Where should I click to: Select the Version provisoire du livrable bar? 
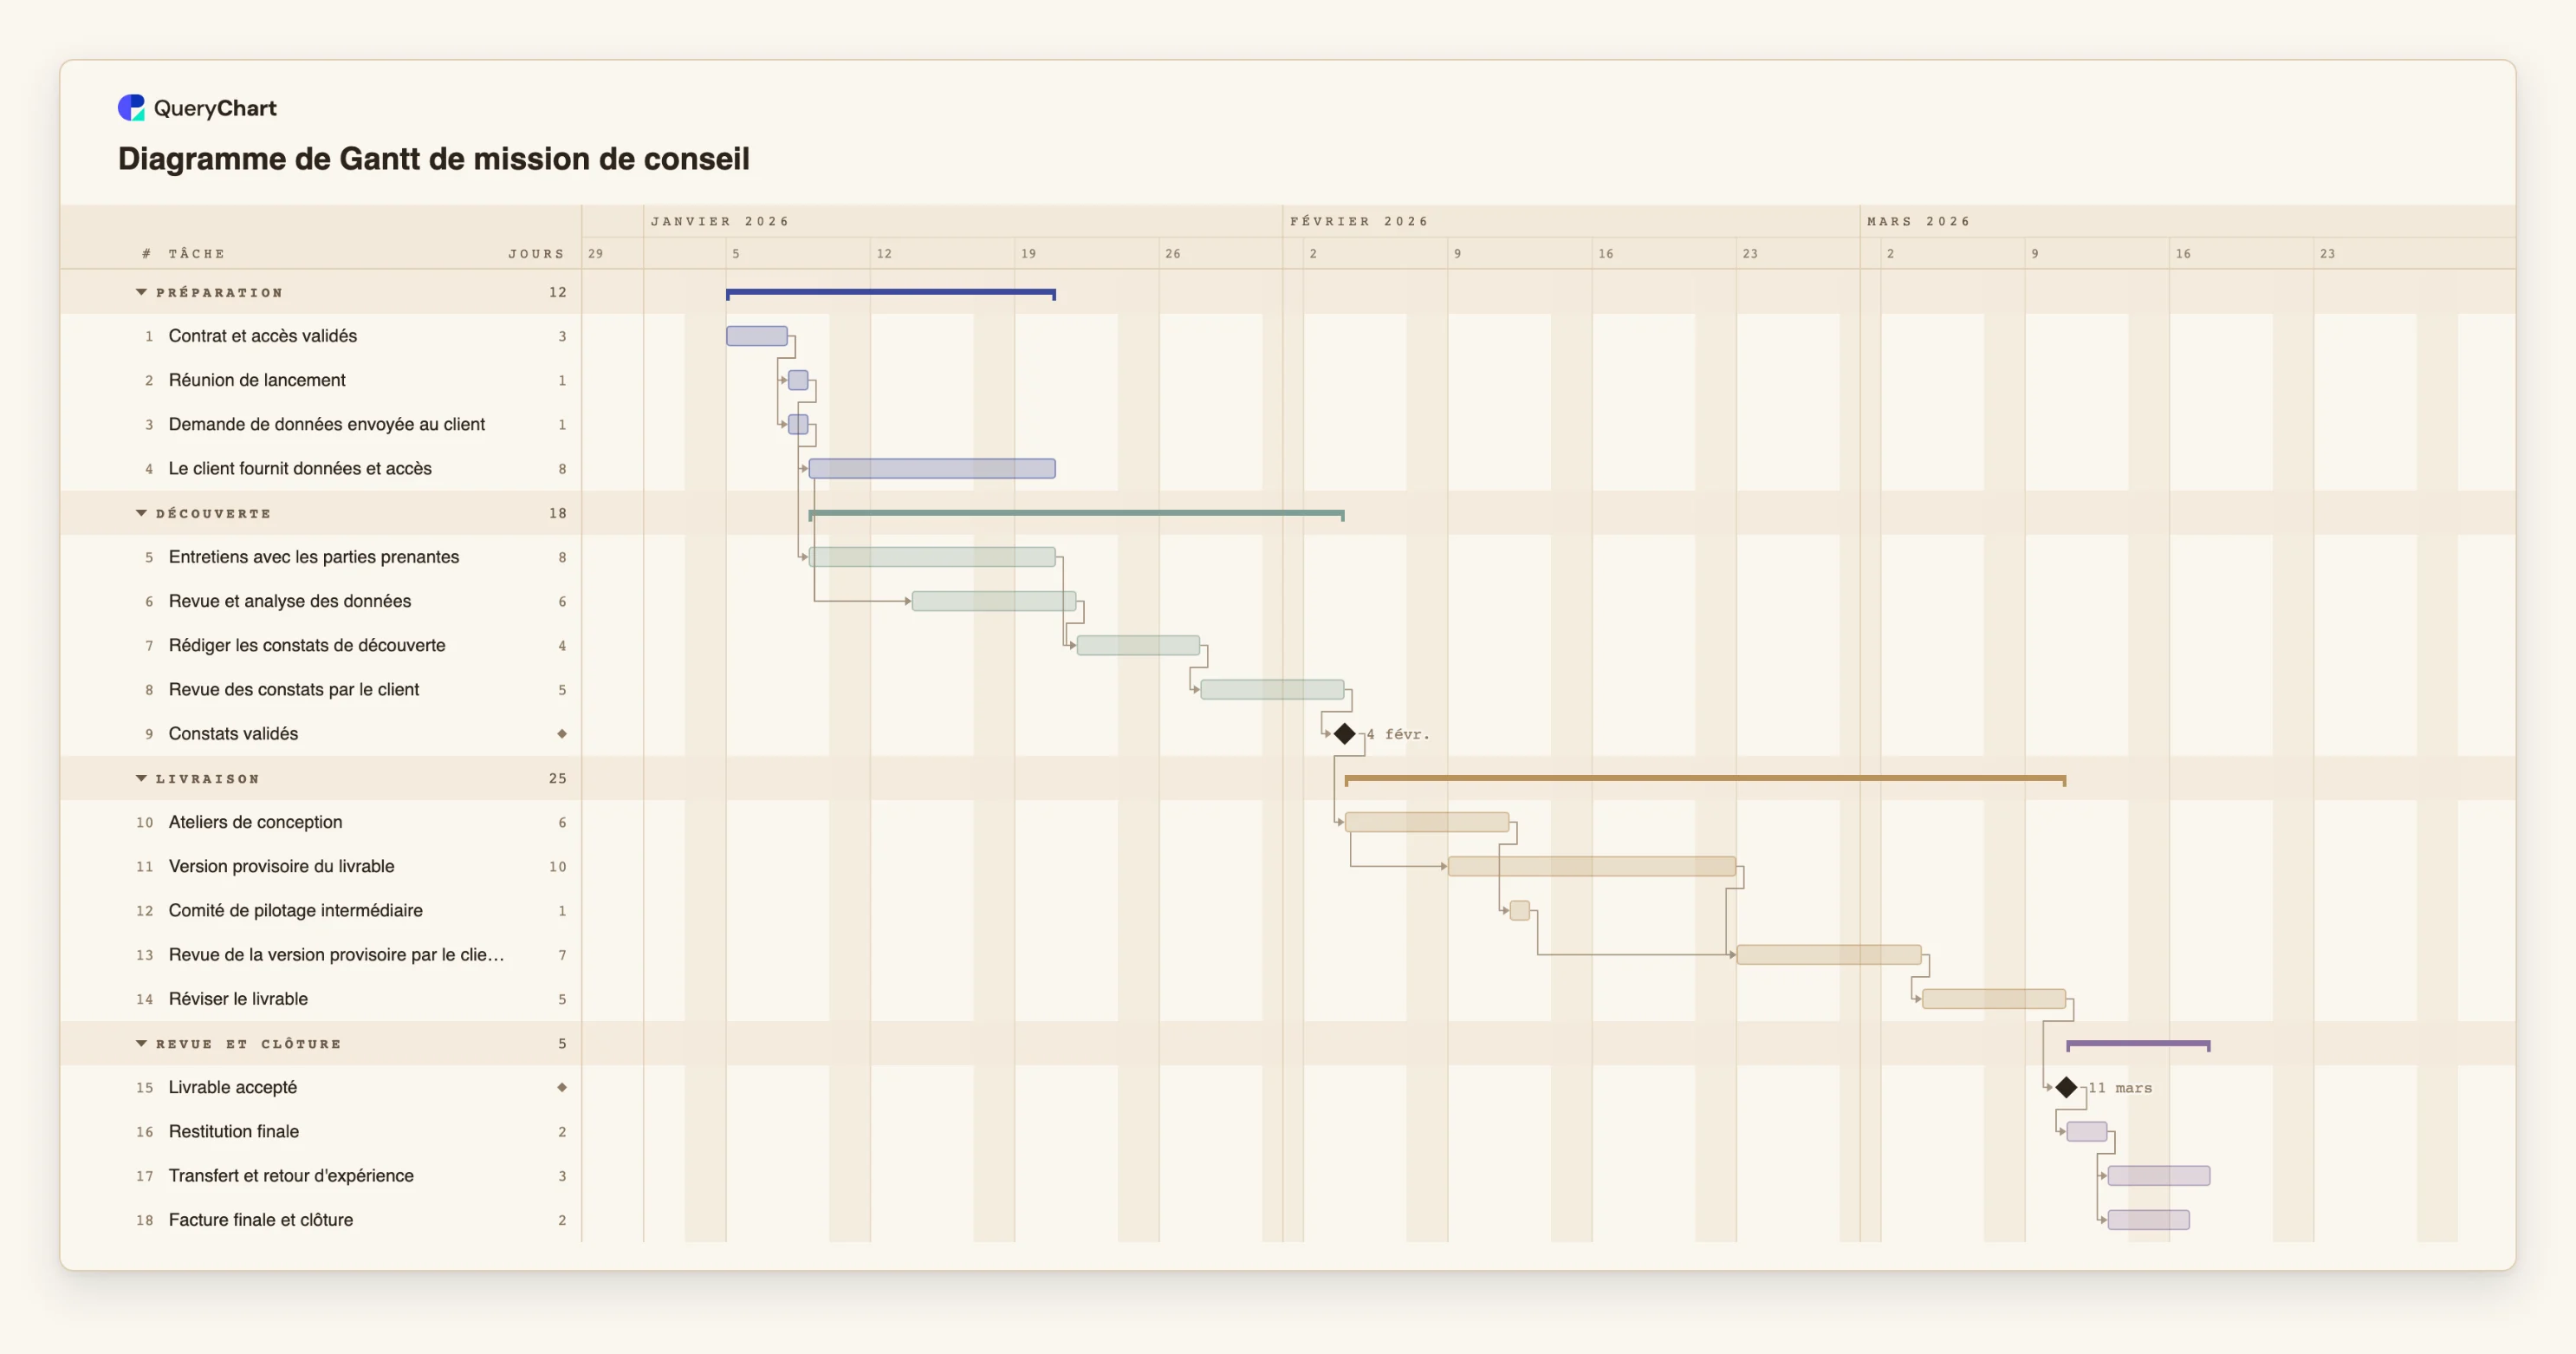(1592, 867)
